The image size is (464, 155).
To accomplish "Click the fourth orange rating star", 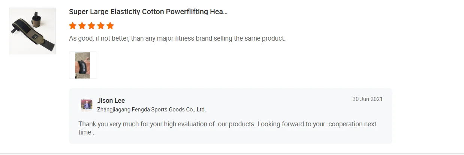I will (100, 26).
